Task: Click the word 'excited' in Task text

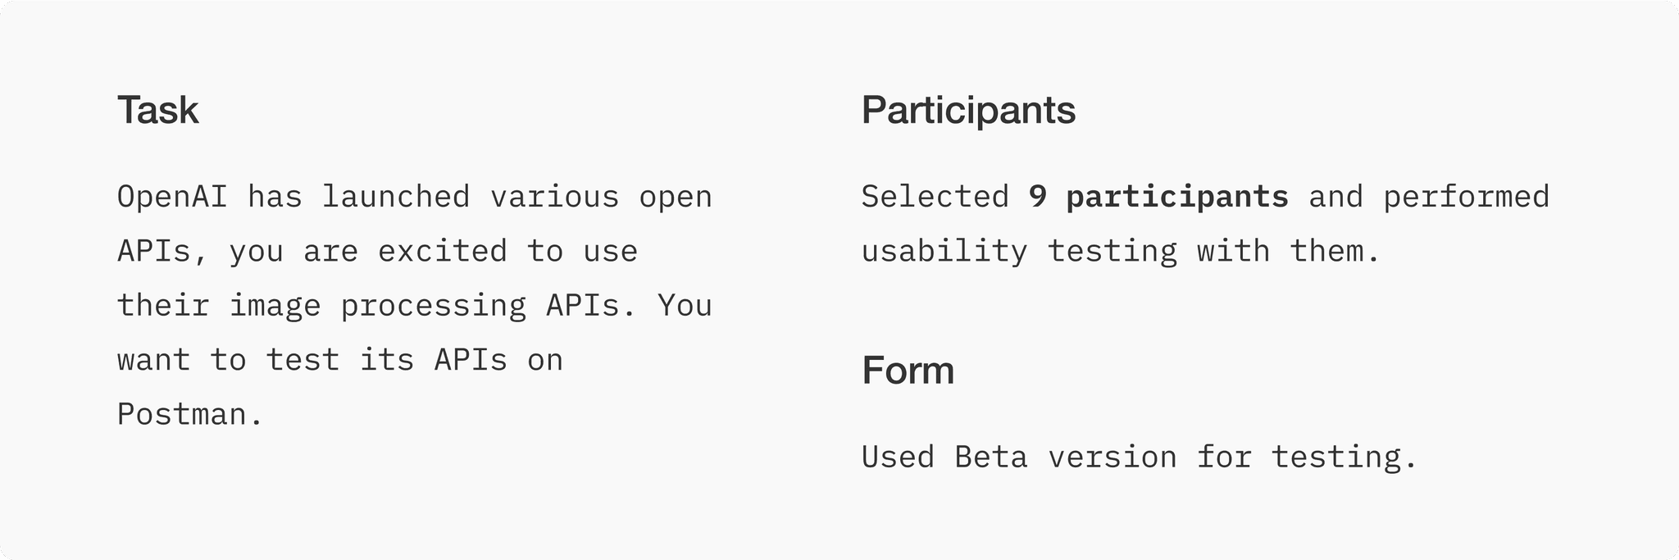Action: pos(443,252)
